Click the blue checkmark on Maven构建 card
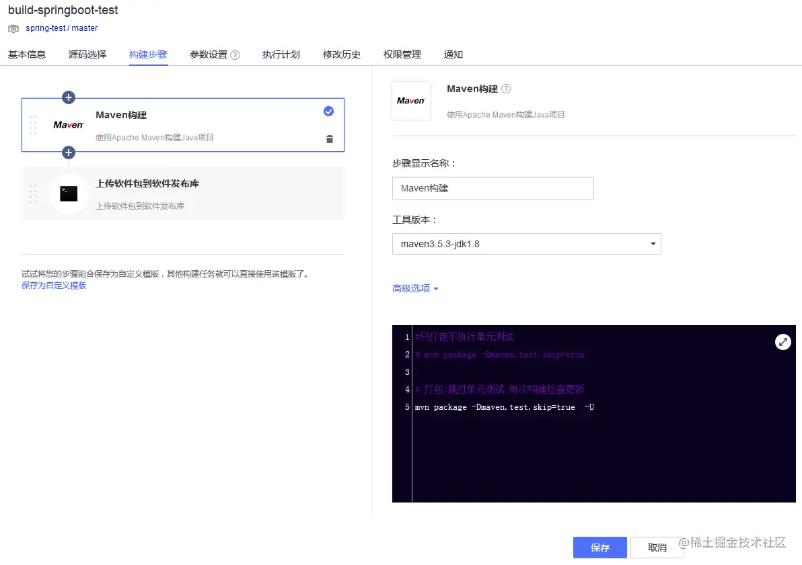This screenshot has height=565, width=802. click(328, 112)
